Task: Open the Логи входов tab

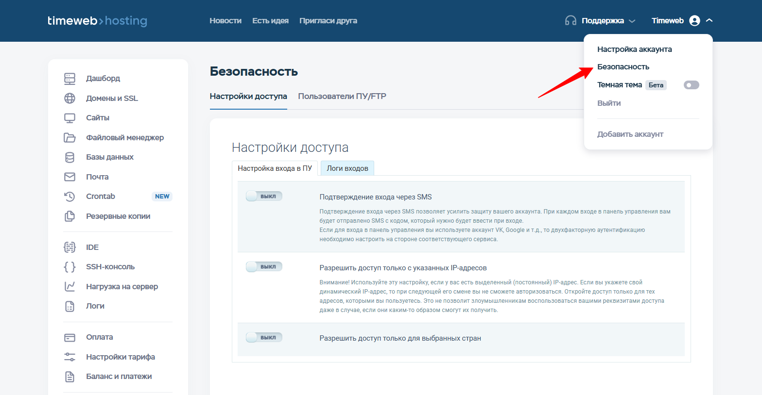Action: (347, 168)
